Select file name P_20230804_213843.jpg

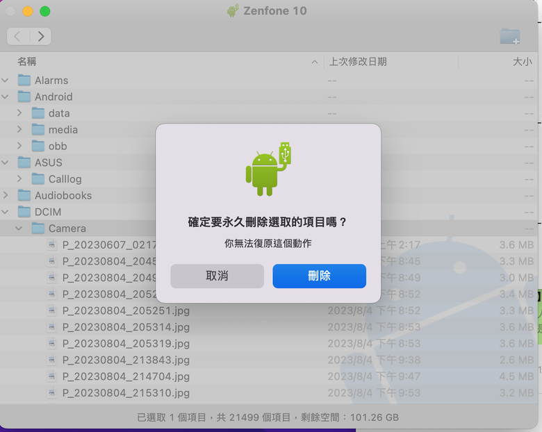pyautogui.click(x=126, y=360)
